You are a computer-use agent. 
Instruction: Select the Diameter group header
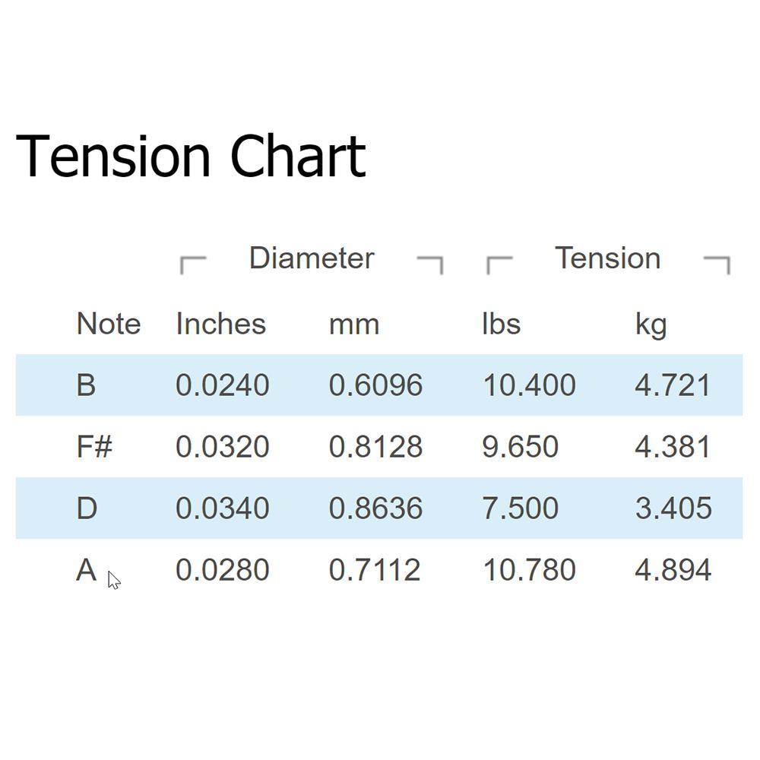[312, 258]
